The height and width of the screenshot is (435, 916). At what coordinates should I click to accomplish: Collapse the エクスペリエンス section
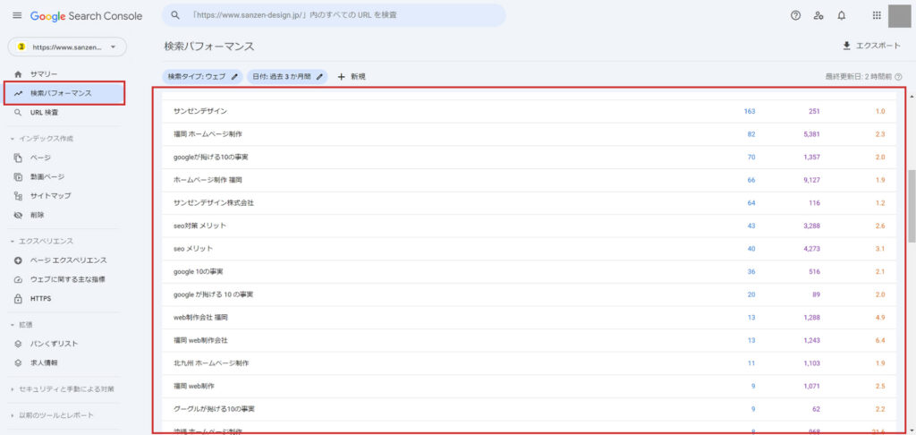tap(42, 241)
